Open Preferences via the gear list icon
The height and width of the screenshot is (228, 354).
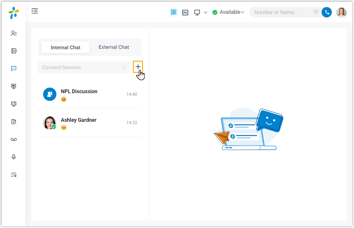[x=14, y=175]
